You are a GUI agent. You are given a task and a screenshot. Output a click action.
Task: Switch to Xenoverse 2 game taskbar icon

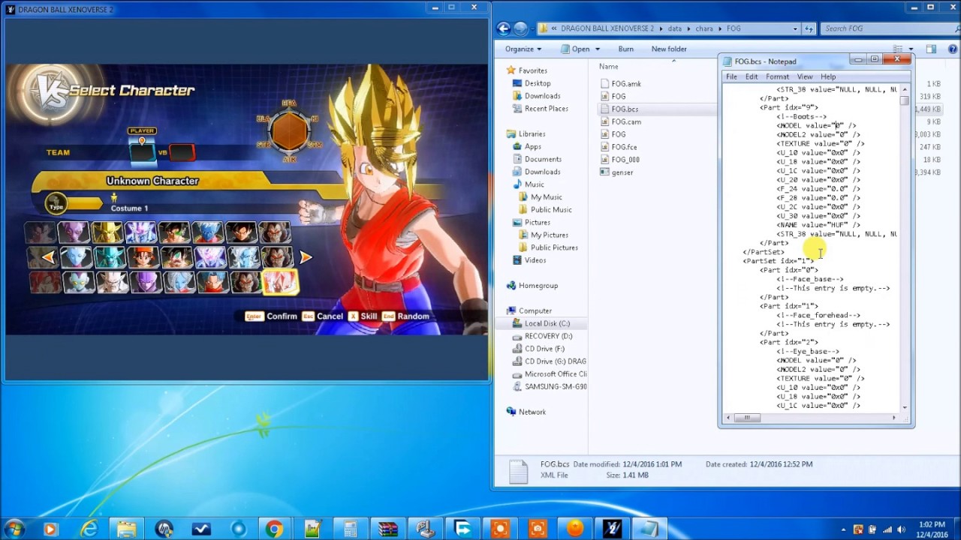(x=612, y=529)
